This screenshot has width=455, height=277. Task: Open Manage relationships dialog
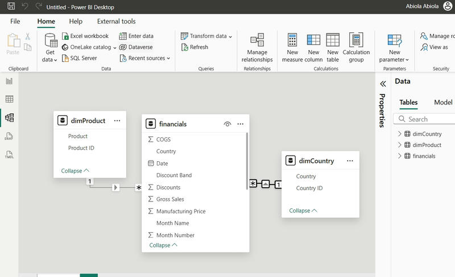point(257,47)
